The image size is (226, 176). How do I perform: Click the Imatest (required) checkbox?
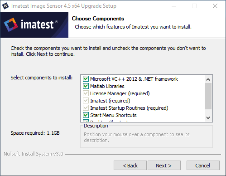pos(86,101)
